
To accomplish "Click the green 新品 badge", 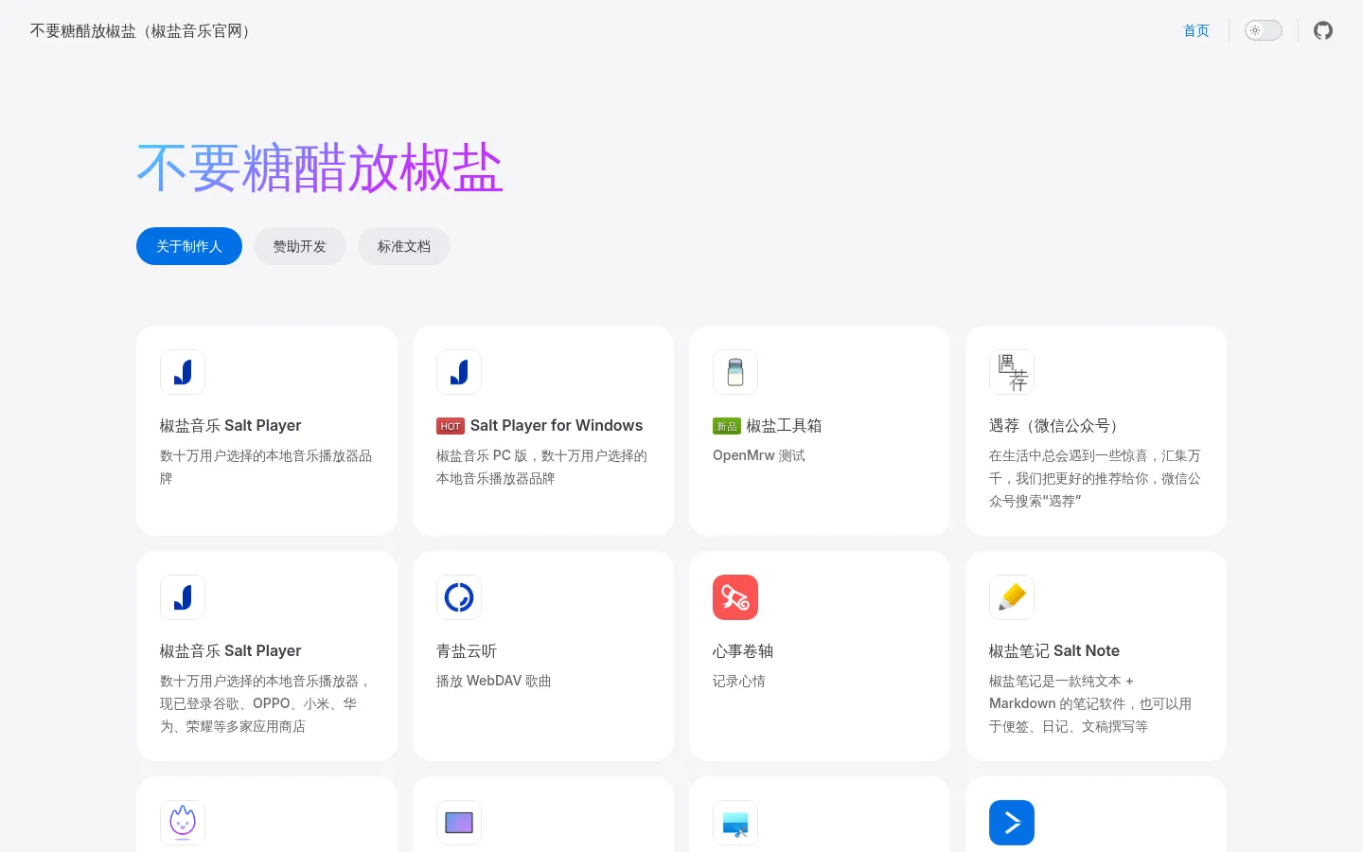I will [727, 426].
